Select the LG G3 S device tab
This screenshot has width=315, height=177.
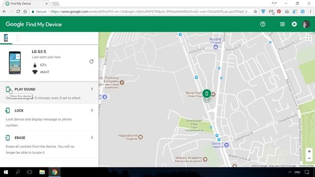pos(6,38)
